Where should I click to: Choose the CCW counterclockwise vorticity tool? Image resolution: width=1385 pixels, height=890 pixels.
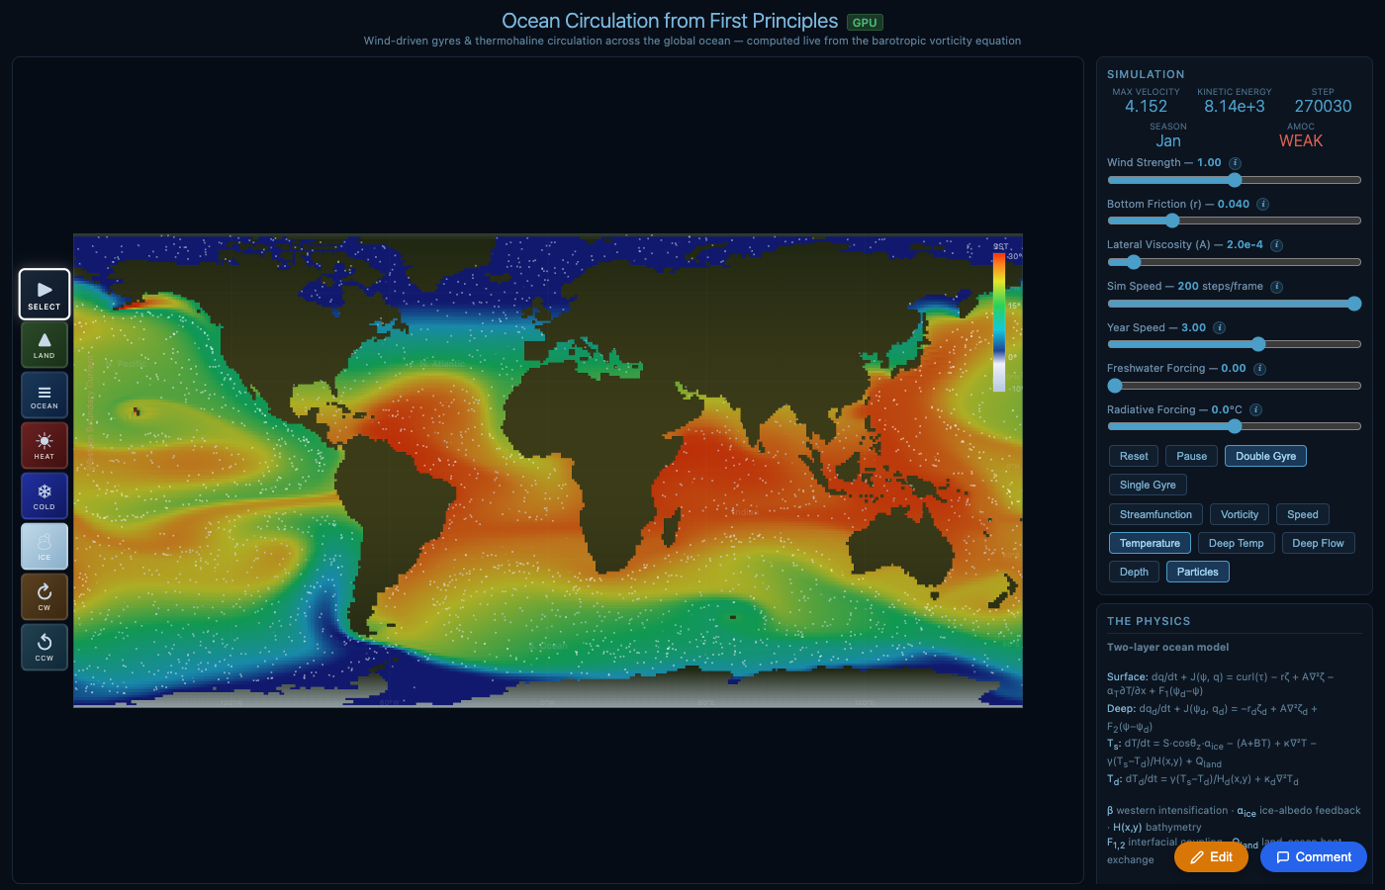[x=44, y=647]
